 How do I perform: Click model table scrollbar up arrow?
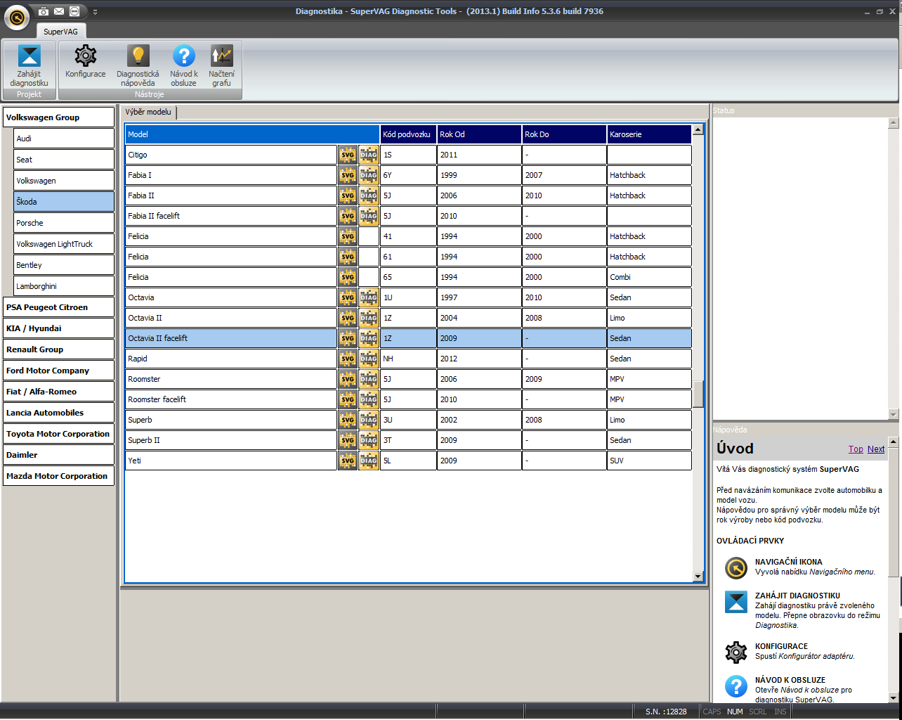pyautogui.click(x=698, y=129)
